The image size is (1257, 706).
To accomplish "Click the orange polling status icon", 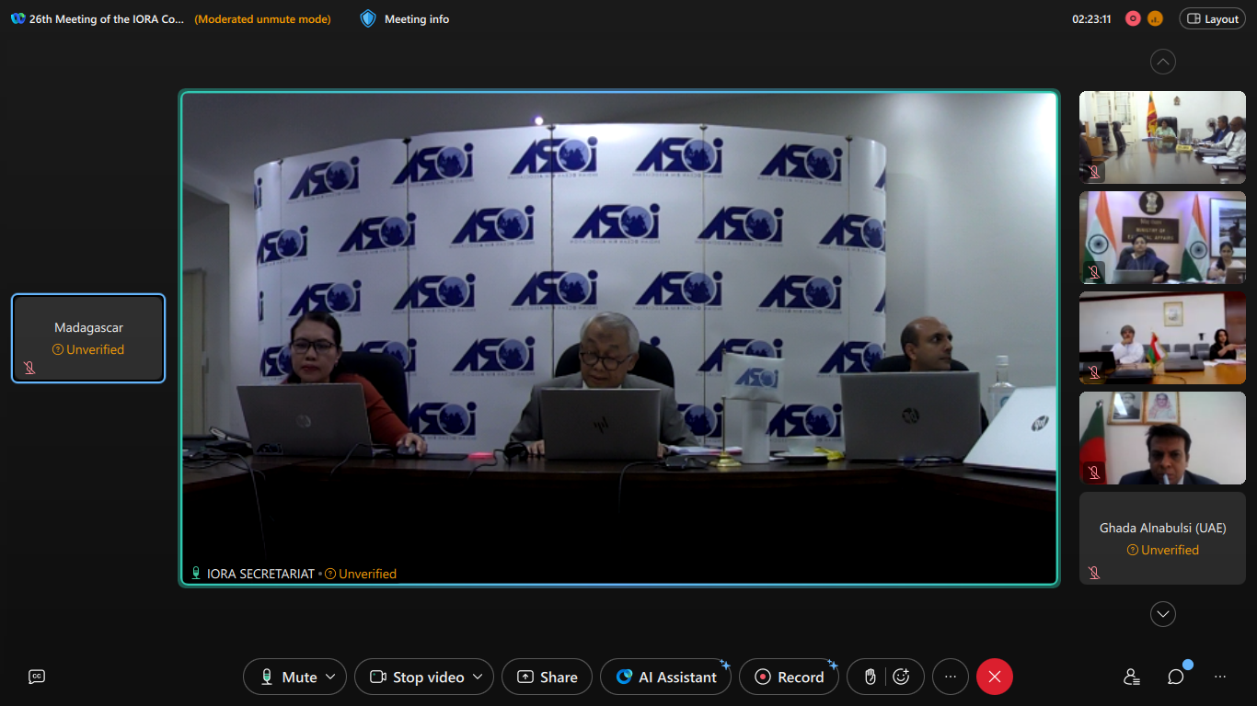I will click(x=1155, y=18).
